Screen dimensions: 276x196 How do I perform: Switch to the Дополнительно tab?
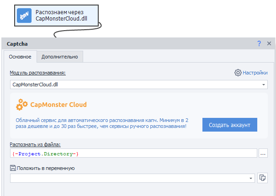(60, 57)
